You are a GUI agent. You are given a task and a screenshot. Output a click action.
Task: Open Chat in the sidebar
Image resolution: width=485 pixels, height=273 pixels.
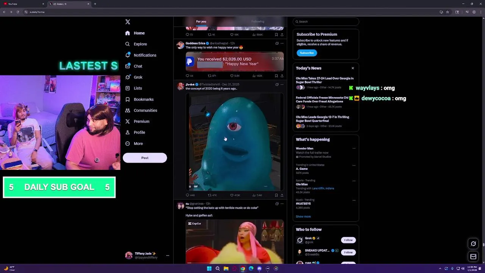134,66
